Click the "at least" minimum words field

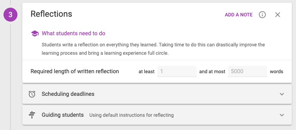[x=177, y=71]
